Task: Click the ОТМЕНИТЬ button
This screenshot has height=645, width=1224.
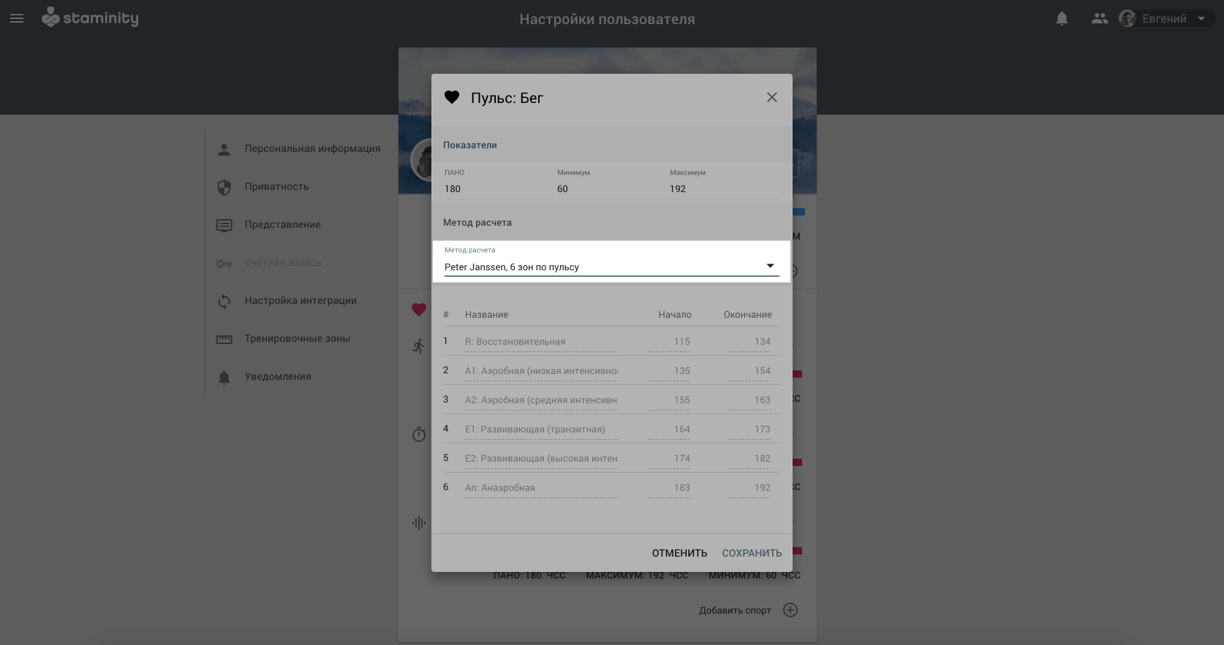Action: (x=679, y=553)
